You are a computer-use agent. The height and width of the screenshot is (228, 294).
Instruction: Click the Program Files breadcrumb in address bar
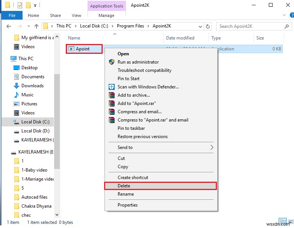130,26
